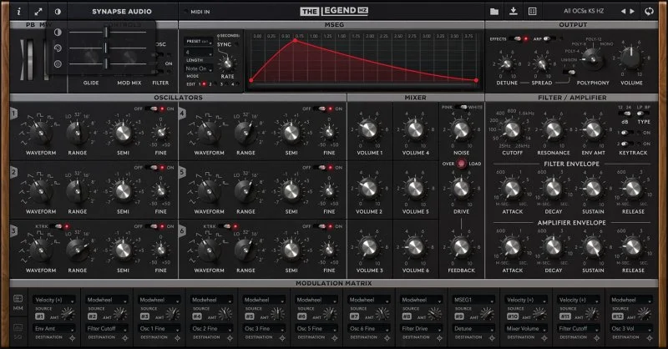Click destination learn crosshair for slot #4
Image resolution: width=668 pixels, height=349 pixels.
tap(230, 338)
